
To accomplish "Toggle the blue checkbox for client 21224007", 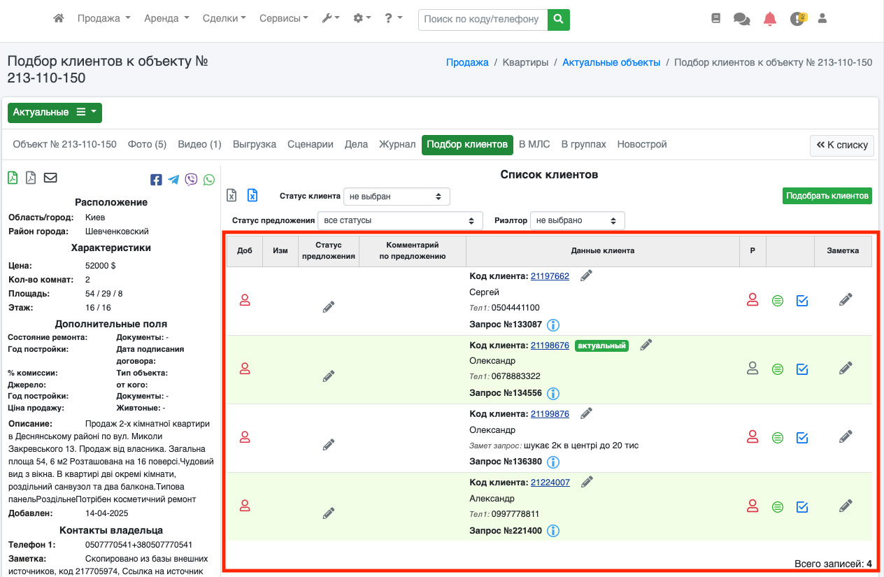I will point(802,506).
